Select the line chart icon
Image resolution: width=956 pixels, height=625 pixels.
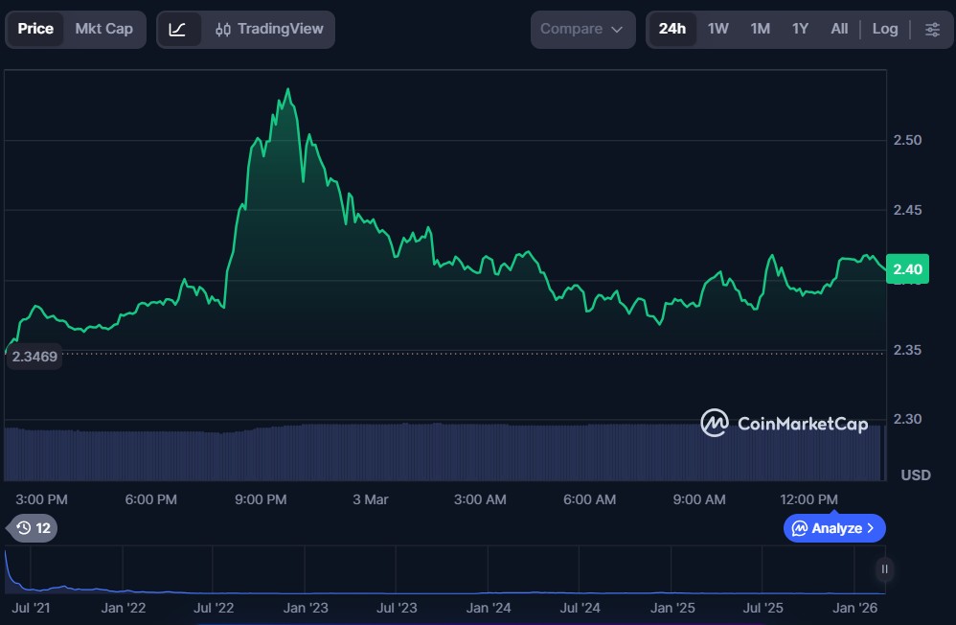(177, 29)
